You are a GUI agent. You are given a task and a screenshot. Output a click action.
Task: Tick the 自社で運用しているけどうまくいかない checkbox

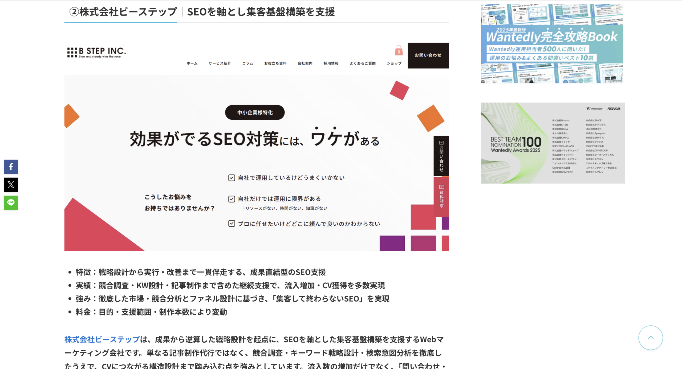coord(232,178)
